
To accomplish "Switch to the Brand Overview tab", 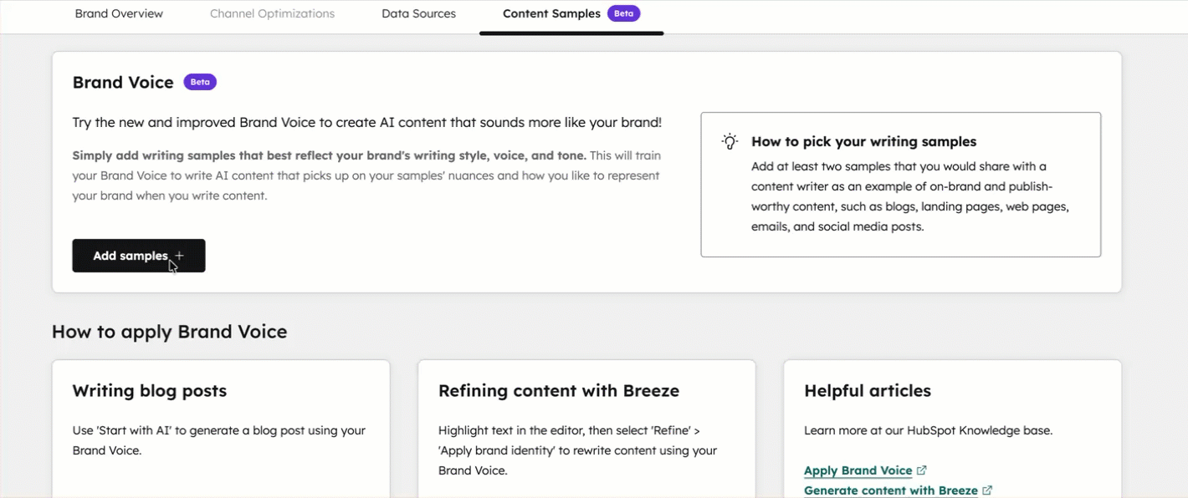I will pyautogui.click(x=119, y=13).
